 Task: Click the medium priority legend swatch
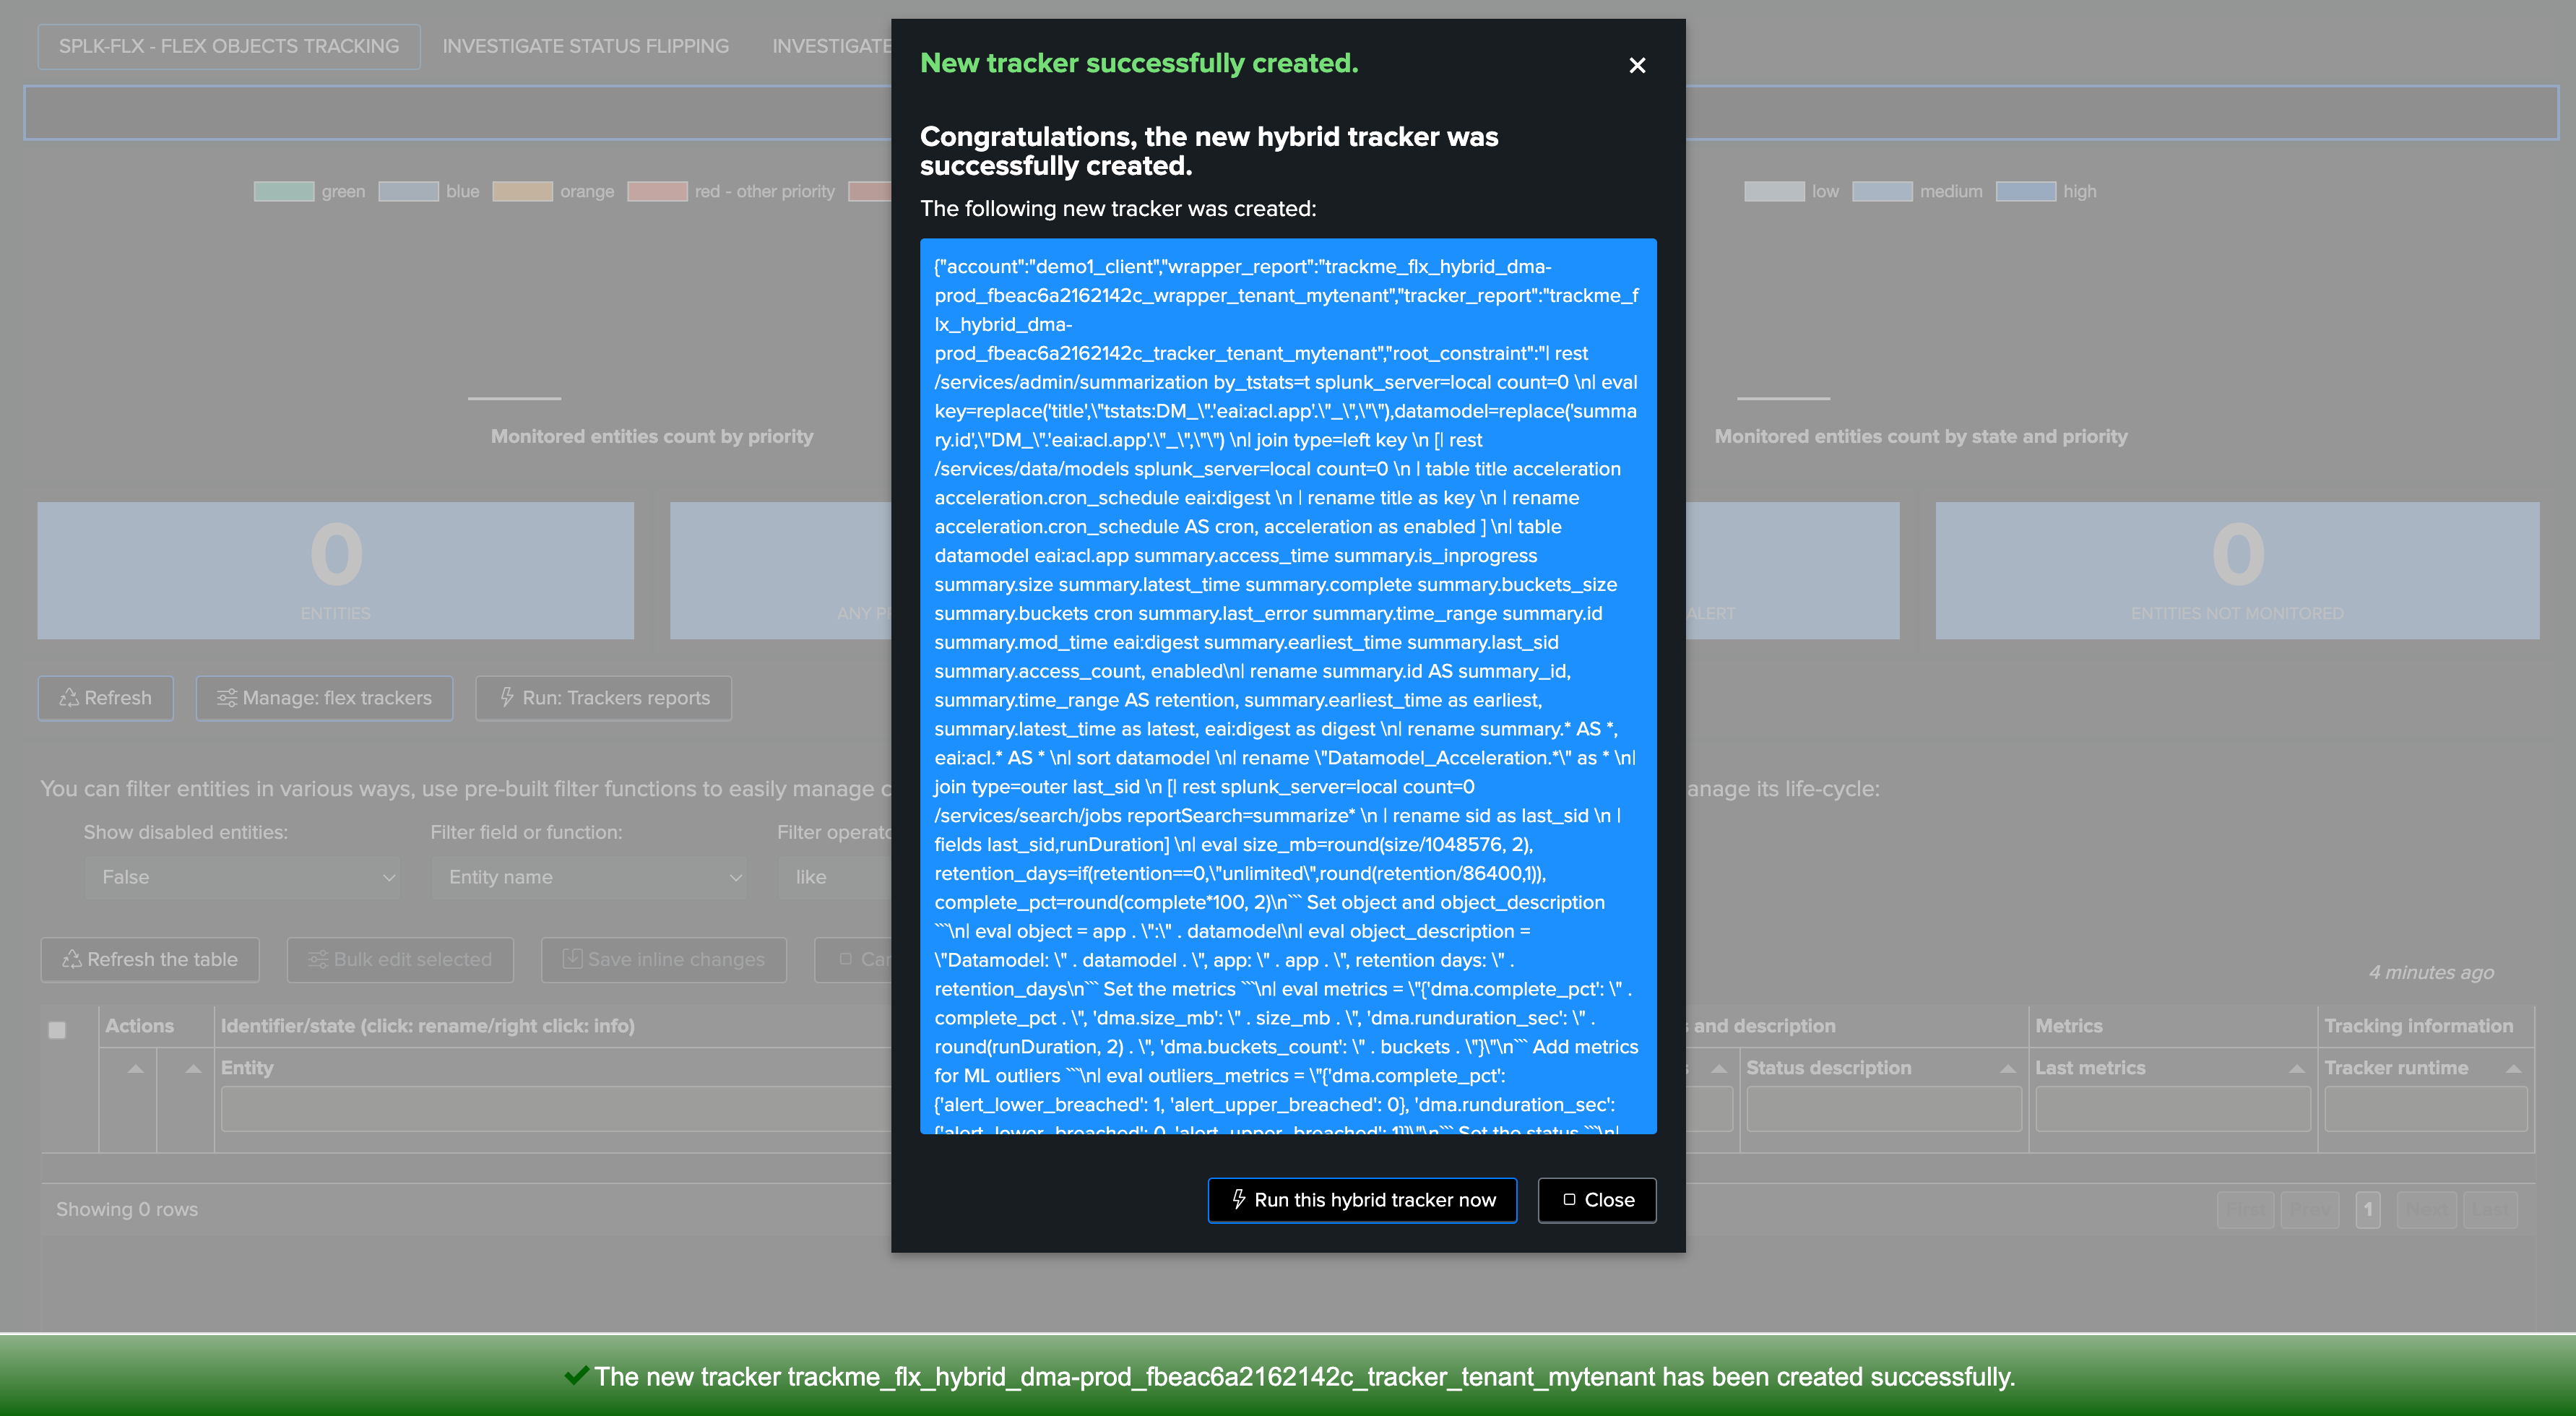point(1882,191)
